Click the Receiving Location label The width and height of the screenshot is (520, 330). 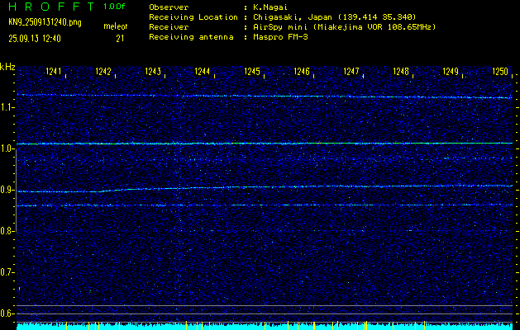(193, 17)
